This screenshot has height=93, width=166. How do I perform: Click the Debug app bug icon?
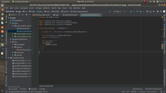pyautogui.click(x=131, y=11)
